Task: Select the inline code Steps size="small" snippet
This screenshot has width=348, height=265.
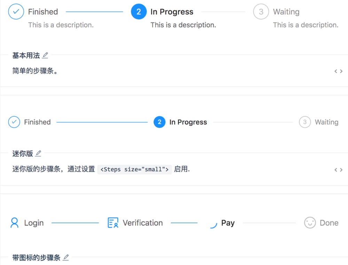Action: coord(135,169)
